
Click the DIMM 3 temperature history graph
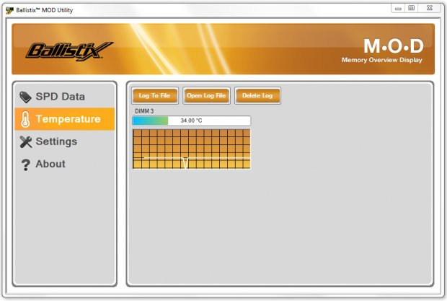tap(191, 149)
